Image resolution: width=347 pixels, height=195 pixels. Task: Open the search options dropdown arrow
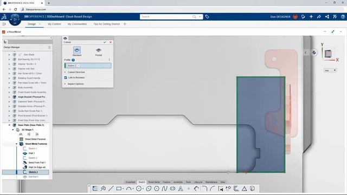pyautogui.click(x=200, y=17)
